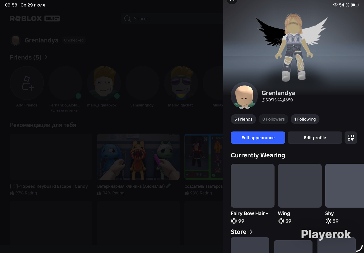Click the "Создатель аватаров" game title
Image resolution: width=364 pixels, height=253 pixels.
coord(204,186)
